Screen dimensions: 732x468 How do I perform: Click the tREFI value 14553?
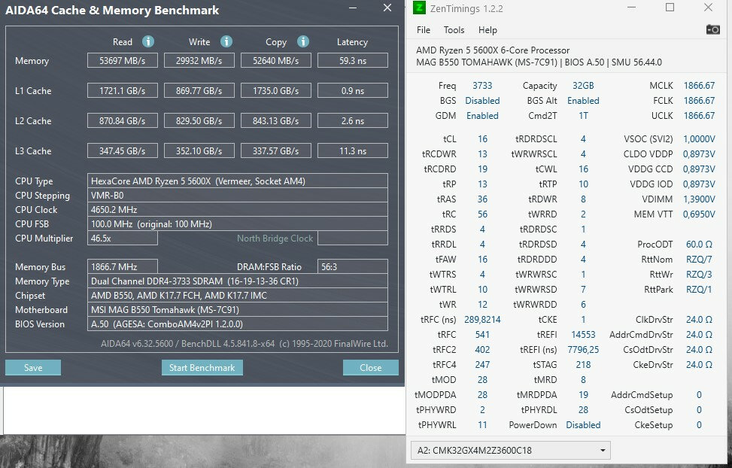pos(583,334)
